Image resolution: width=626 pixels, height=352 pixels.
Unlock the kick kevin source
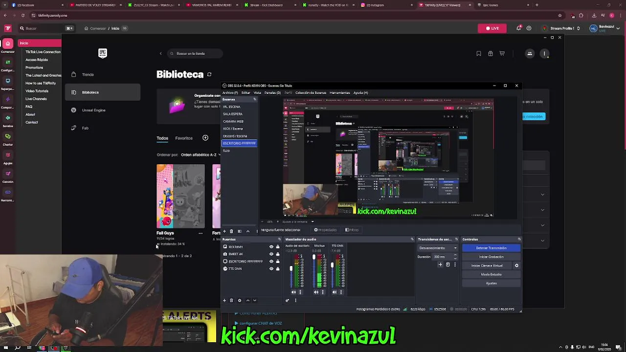(x=278, y=247)
